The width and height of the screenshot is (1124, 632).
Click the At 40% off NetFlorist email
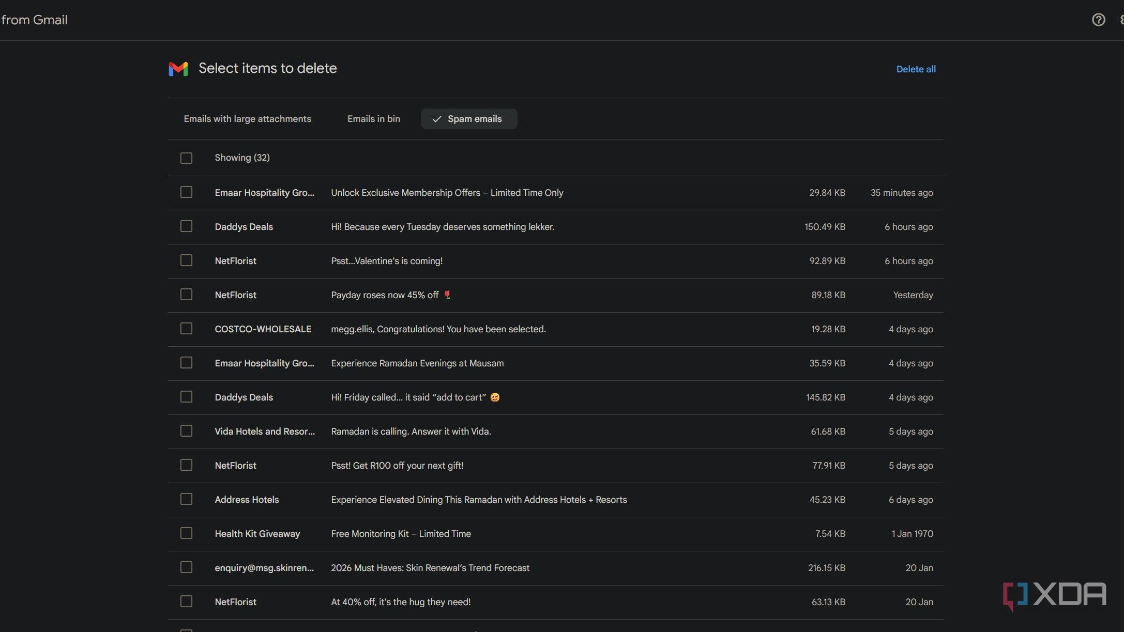400,602
